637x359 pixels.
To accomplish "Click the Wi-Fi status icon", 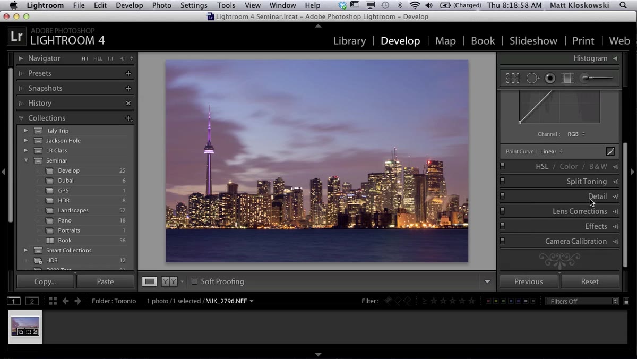I will 415,5.
